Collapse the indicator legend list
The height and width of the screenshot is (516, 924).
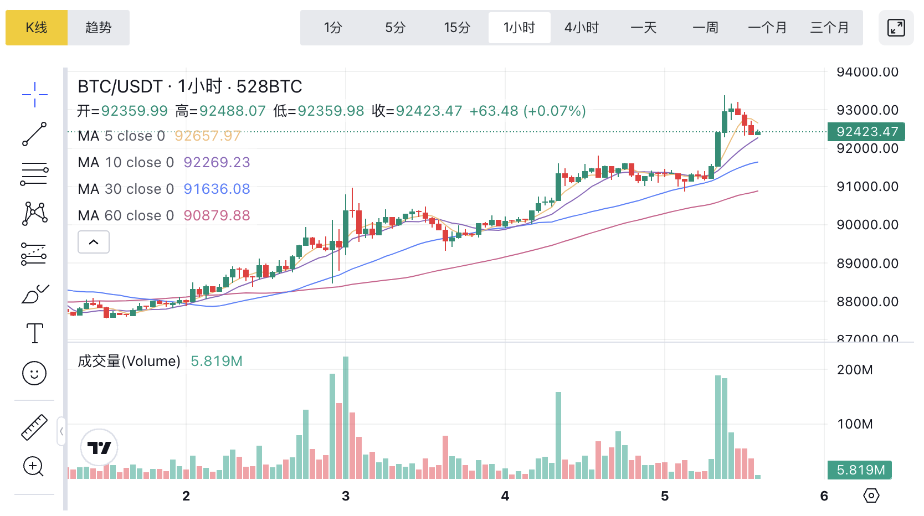94,242
